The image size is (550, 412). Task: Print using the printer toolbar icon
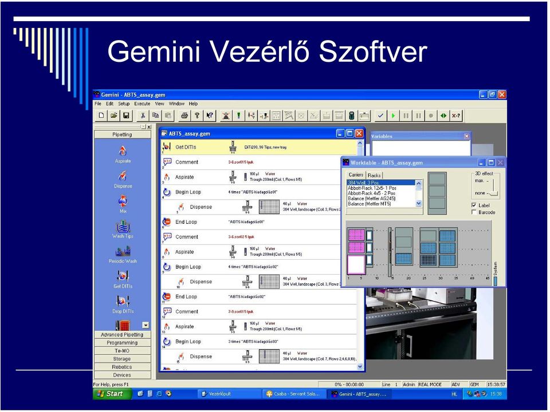pyautogui.click(x=184, y=115)
